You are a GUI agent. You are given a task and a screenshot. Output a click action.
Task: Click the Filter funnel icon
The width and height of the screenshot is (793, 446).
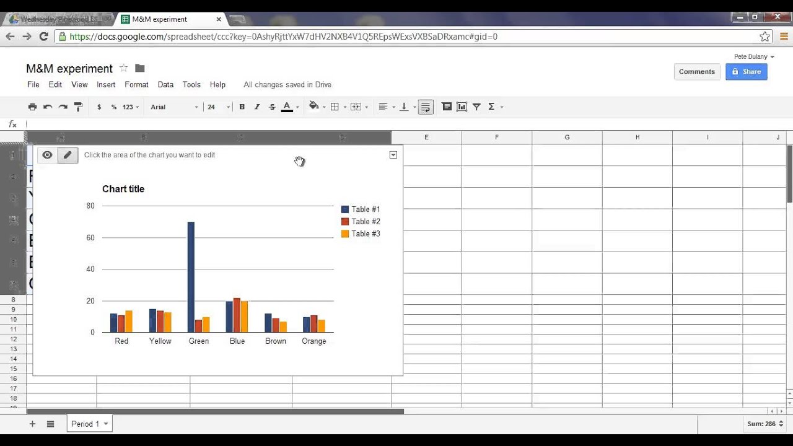click(476, 107)
